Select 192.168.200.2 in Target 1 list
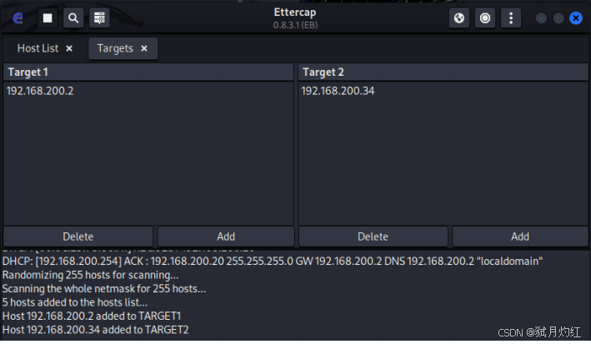The image size is (591, 344). coord(148,91)
